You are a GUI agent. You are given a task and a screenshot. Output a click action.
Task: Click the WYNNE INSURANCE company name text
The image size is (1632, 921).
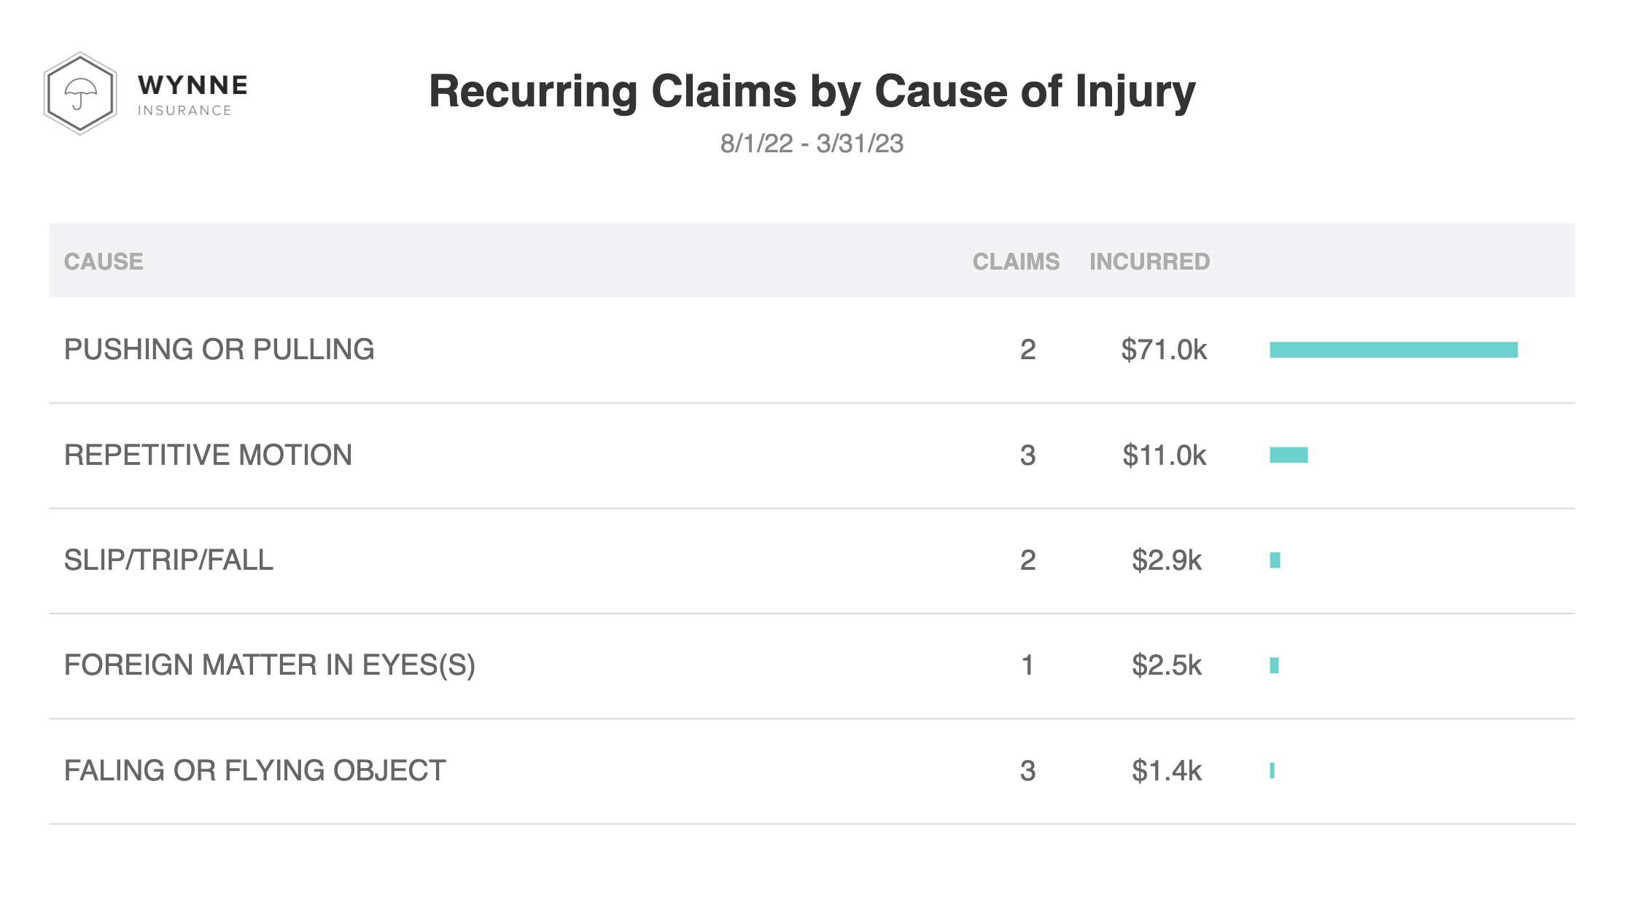tap(193, 95)
